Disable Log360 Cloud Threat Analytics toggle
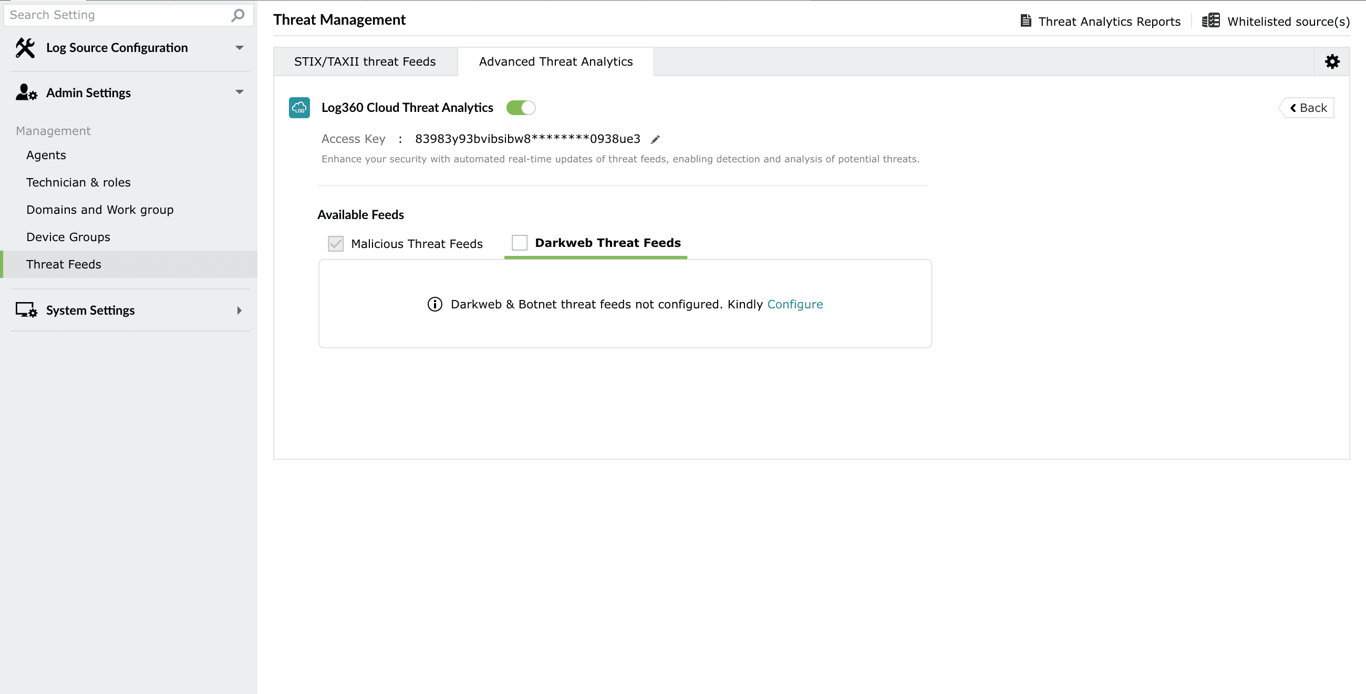The height and width of the screenshot is (694, 1366). (x=520, y=108)
